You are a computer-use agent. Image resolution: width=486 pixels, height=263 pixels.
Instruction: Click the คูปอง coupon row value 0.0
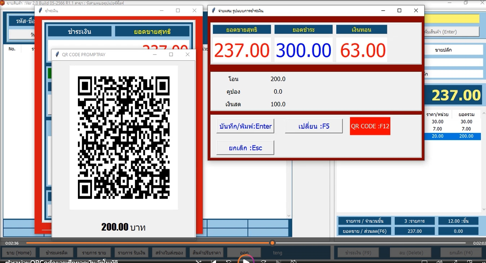coord(278,92)
